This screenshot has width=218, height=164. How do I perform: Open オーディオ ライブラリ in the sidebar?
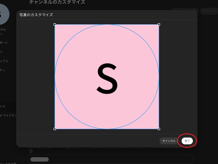8,116
